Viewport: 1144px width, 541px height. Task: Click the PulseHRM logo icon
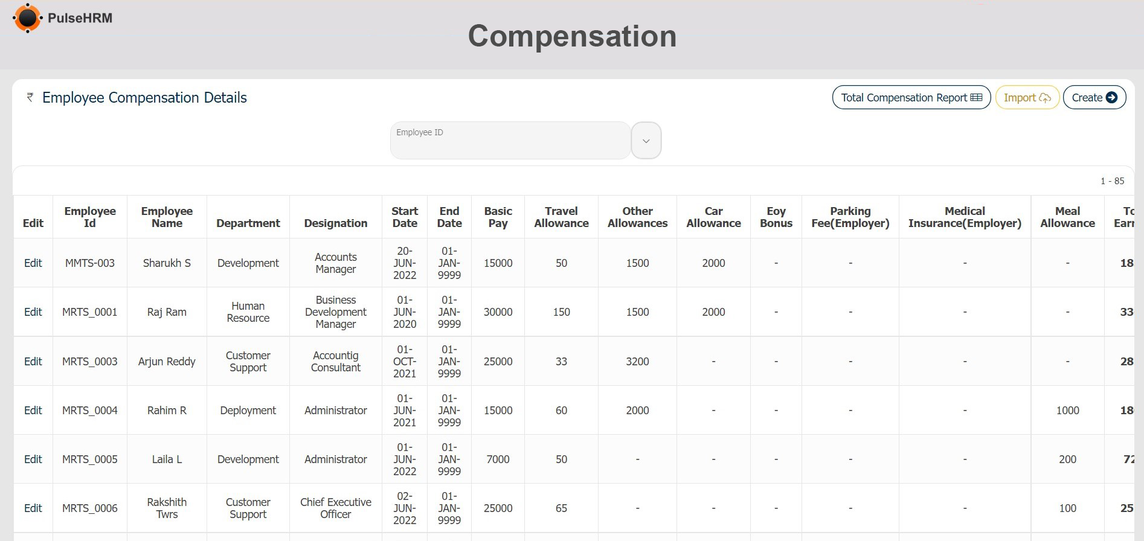click(x=27, y=18)
